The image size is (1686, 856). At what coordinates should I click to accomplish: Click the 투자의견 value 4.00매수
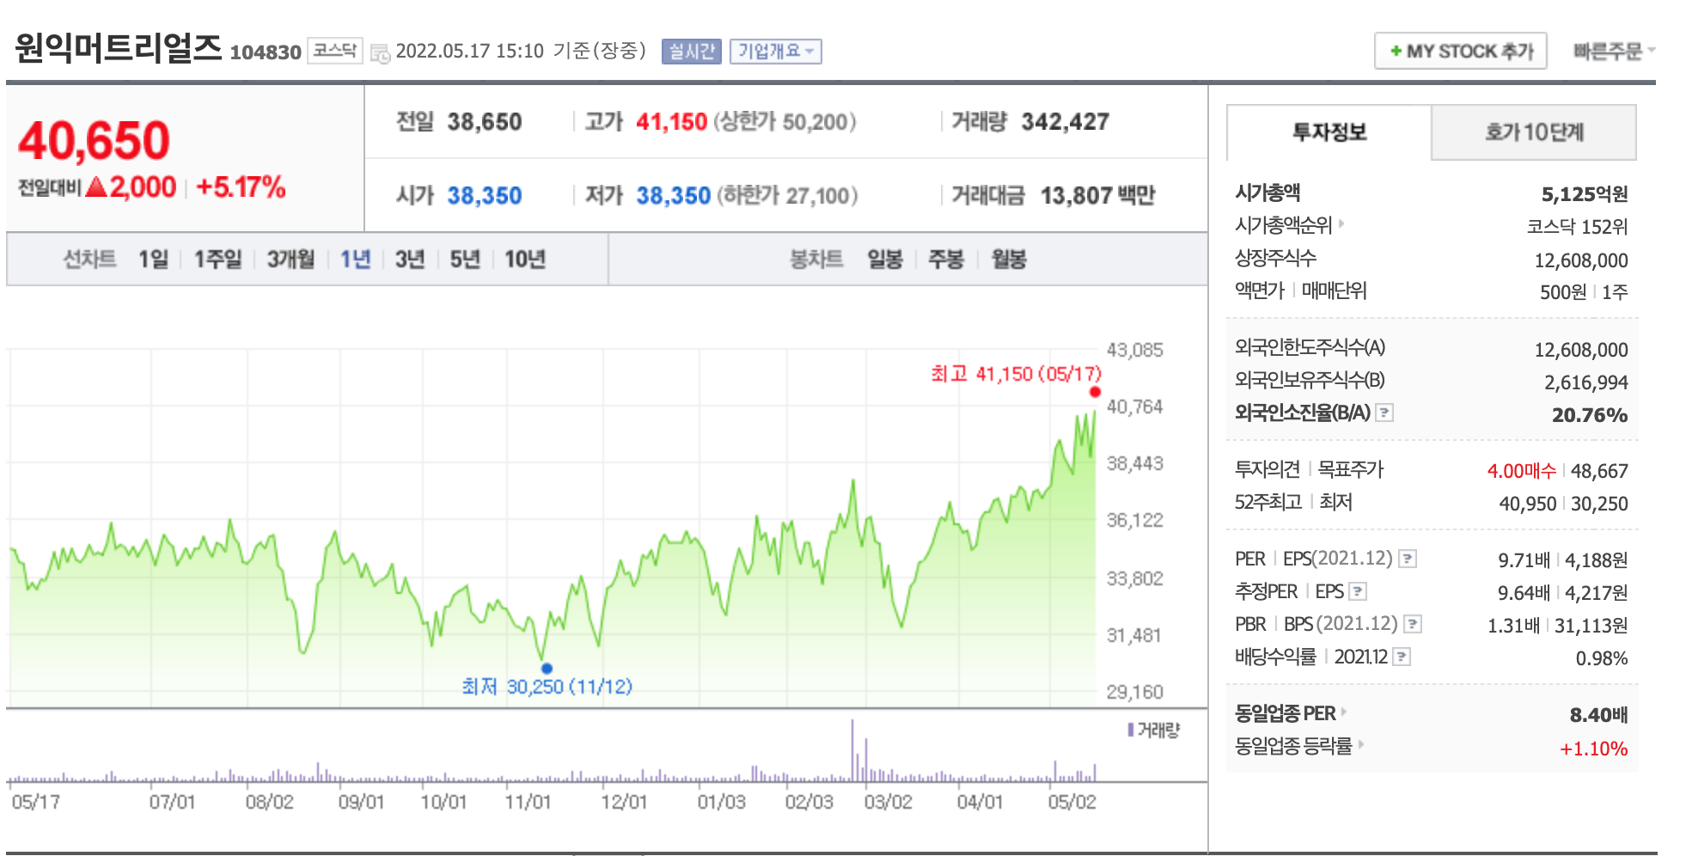pos(1521,471)
